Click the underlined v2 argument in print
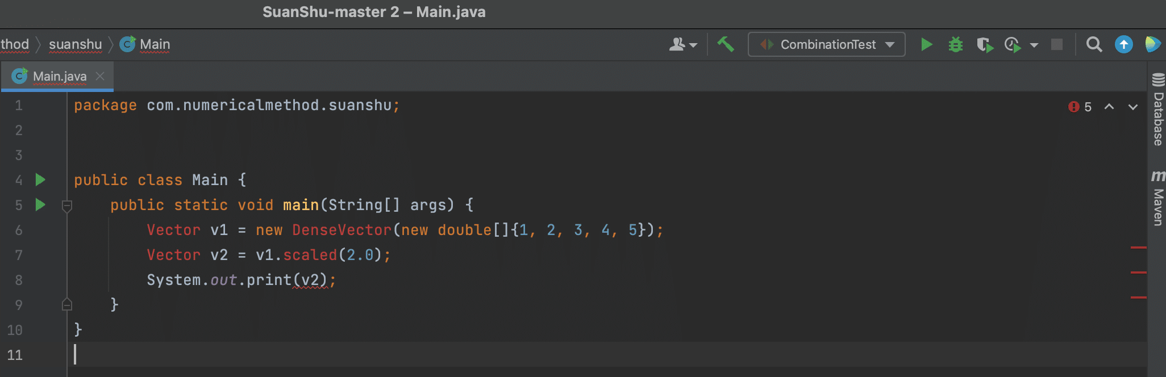Viewport: 1166px width, 377px height. [310, 280]
